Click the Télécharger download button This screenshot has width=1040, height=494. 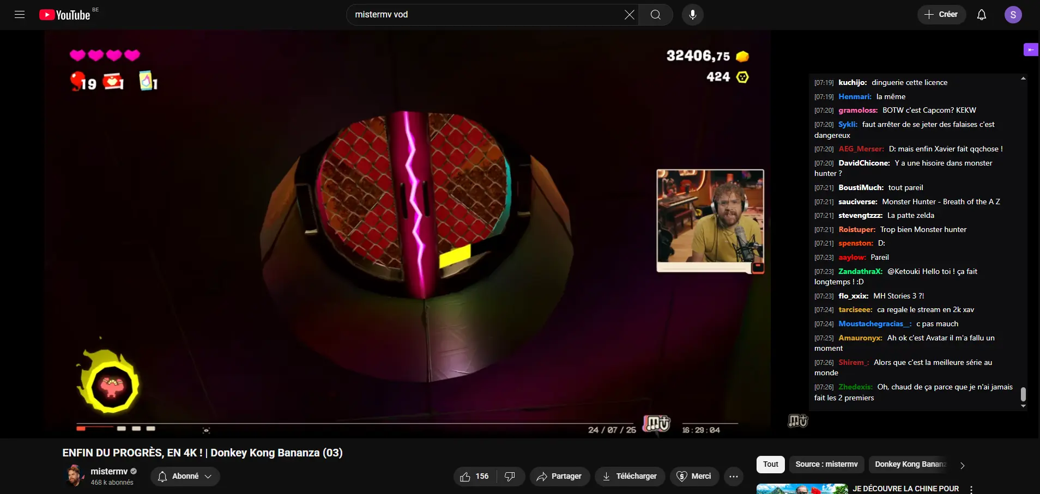point(630,477)
